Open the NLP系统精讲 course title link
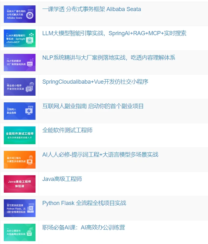The height and width of the screenshot is (244, 208). point(109,58)
